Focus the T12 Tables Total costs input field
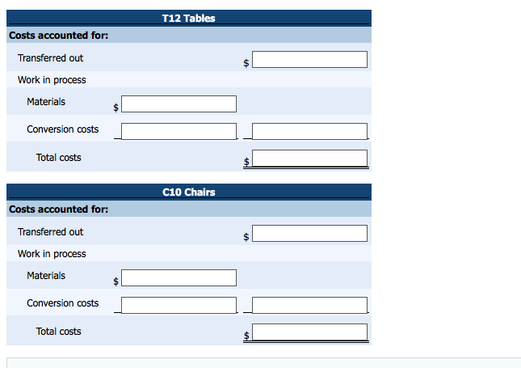Viewport: 521px width, 368px height. [x=309, y=159]
